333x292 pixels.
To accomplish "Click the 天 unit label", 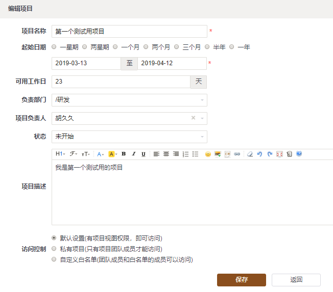I will pyautogui.click(x=198, y=82).
